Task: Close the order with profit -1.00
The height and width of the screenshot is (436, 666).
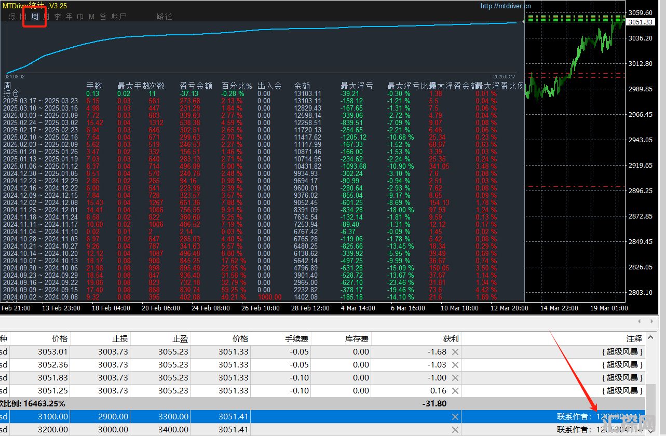Action: (455, 378)
